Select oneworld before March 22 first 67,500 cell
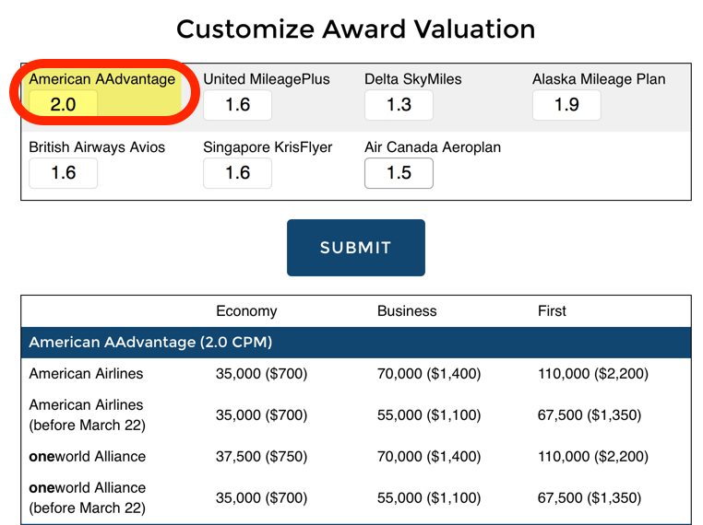 (x=590, y=497)
